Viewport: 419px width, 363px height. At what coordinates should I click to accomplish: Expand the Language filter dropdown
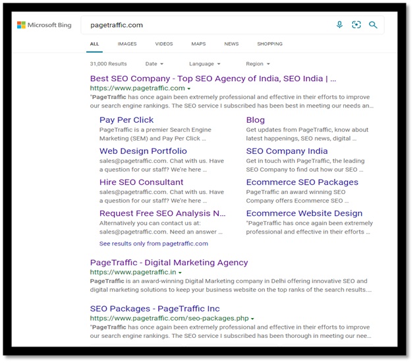coord(205,64)
